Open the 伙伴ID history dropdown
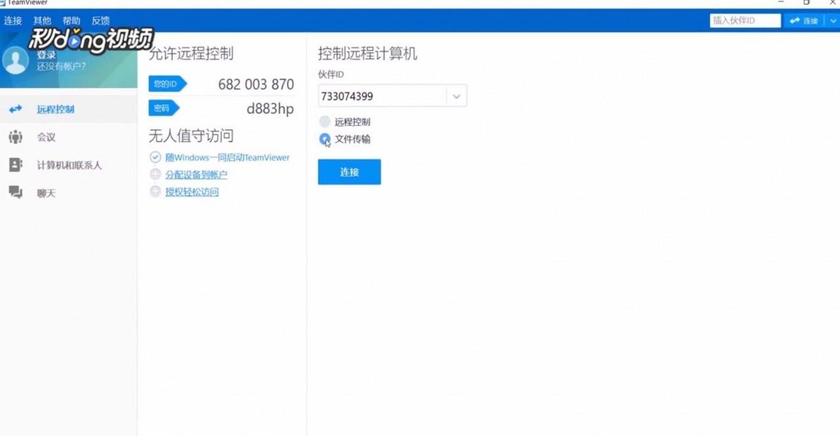The width and height of the screenshot is (840, 436). click(x=456, y=96)
